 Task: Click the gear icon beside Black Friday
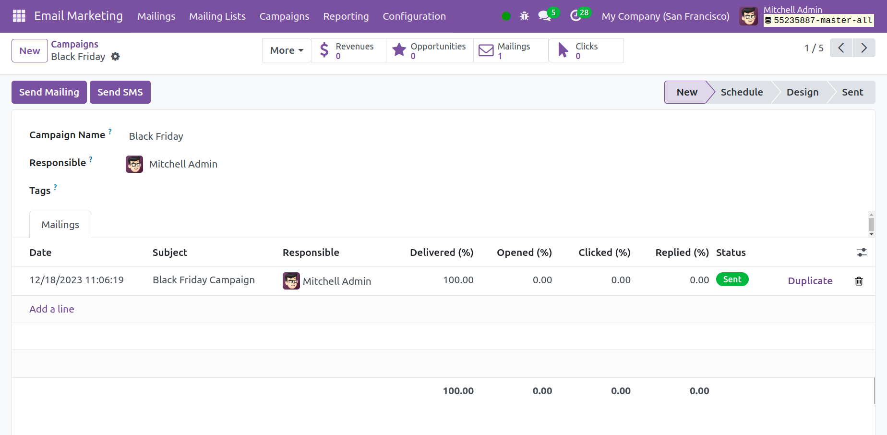pos(115,57)
